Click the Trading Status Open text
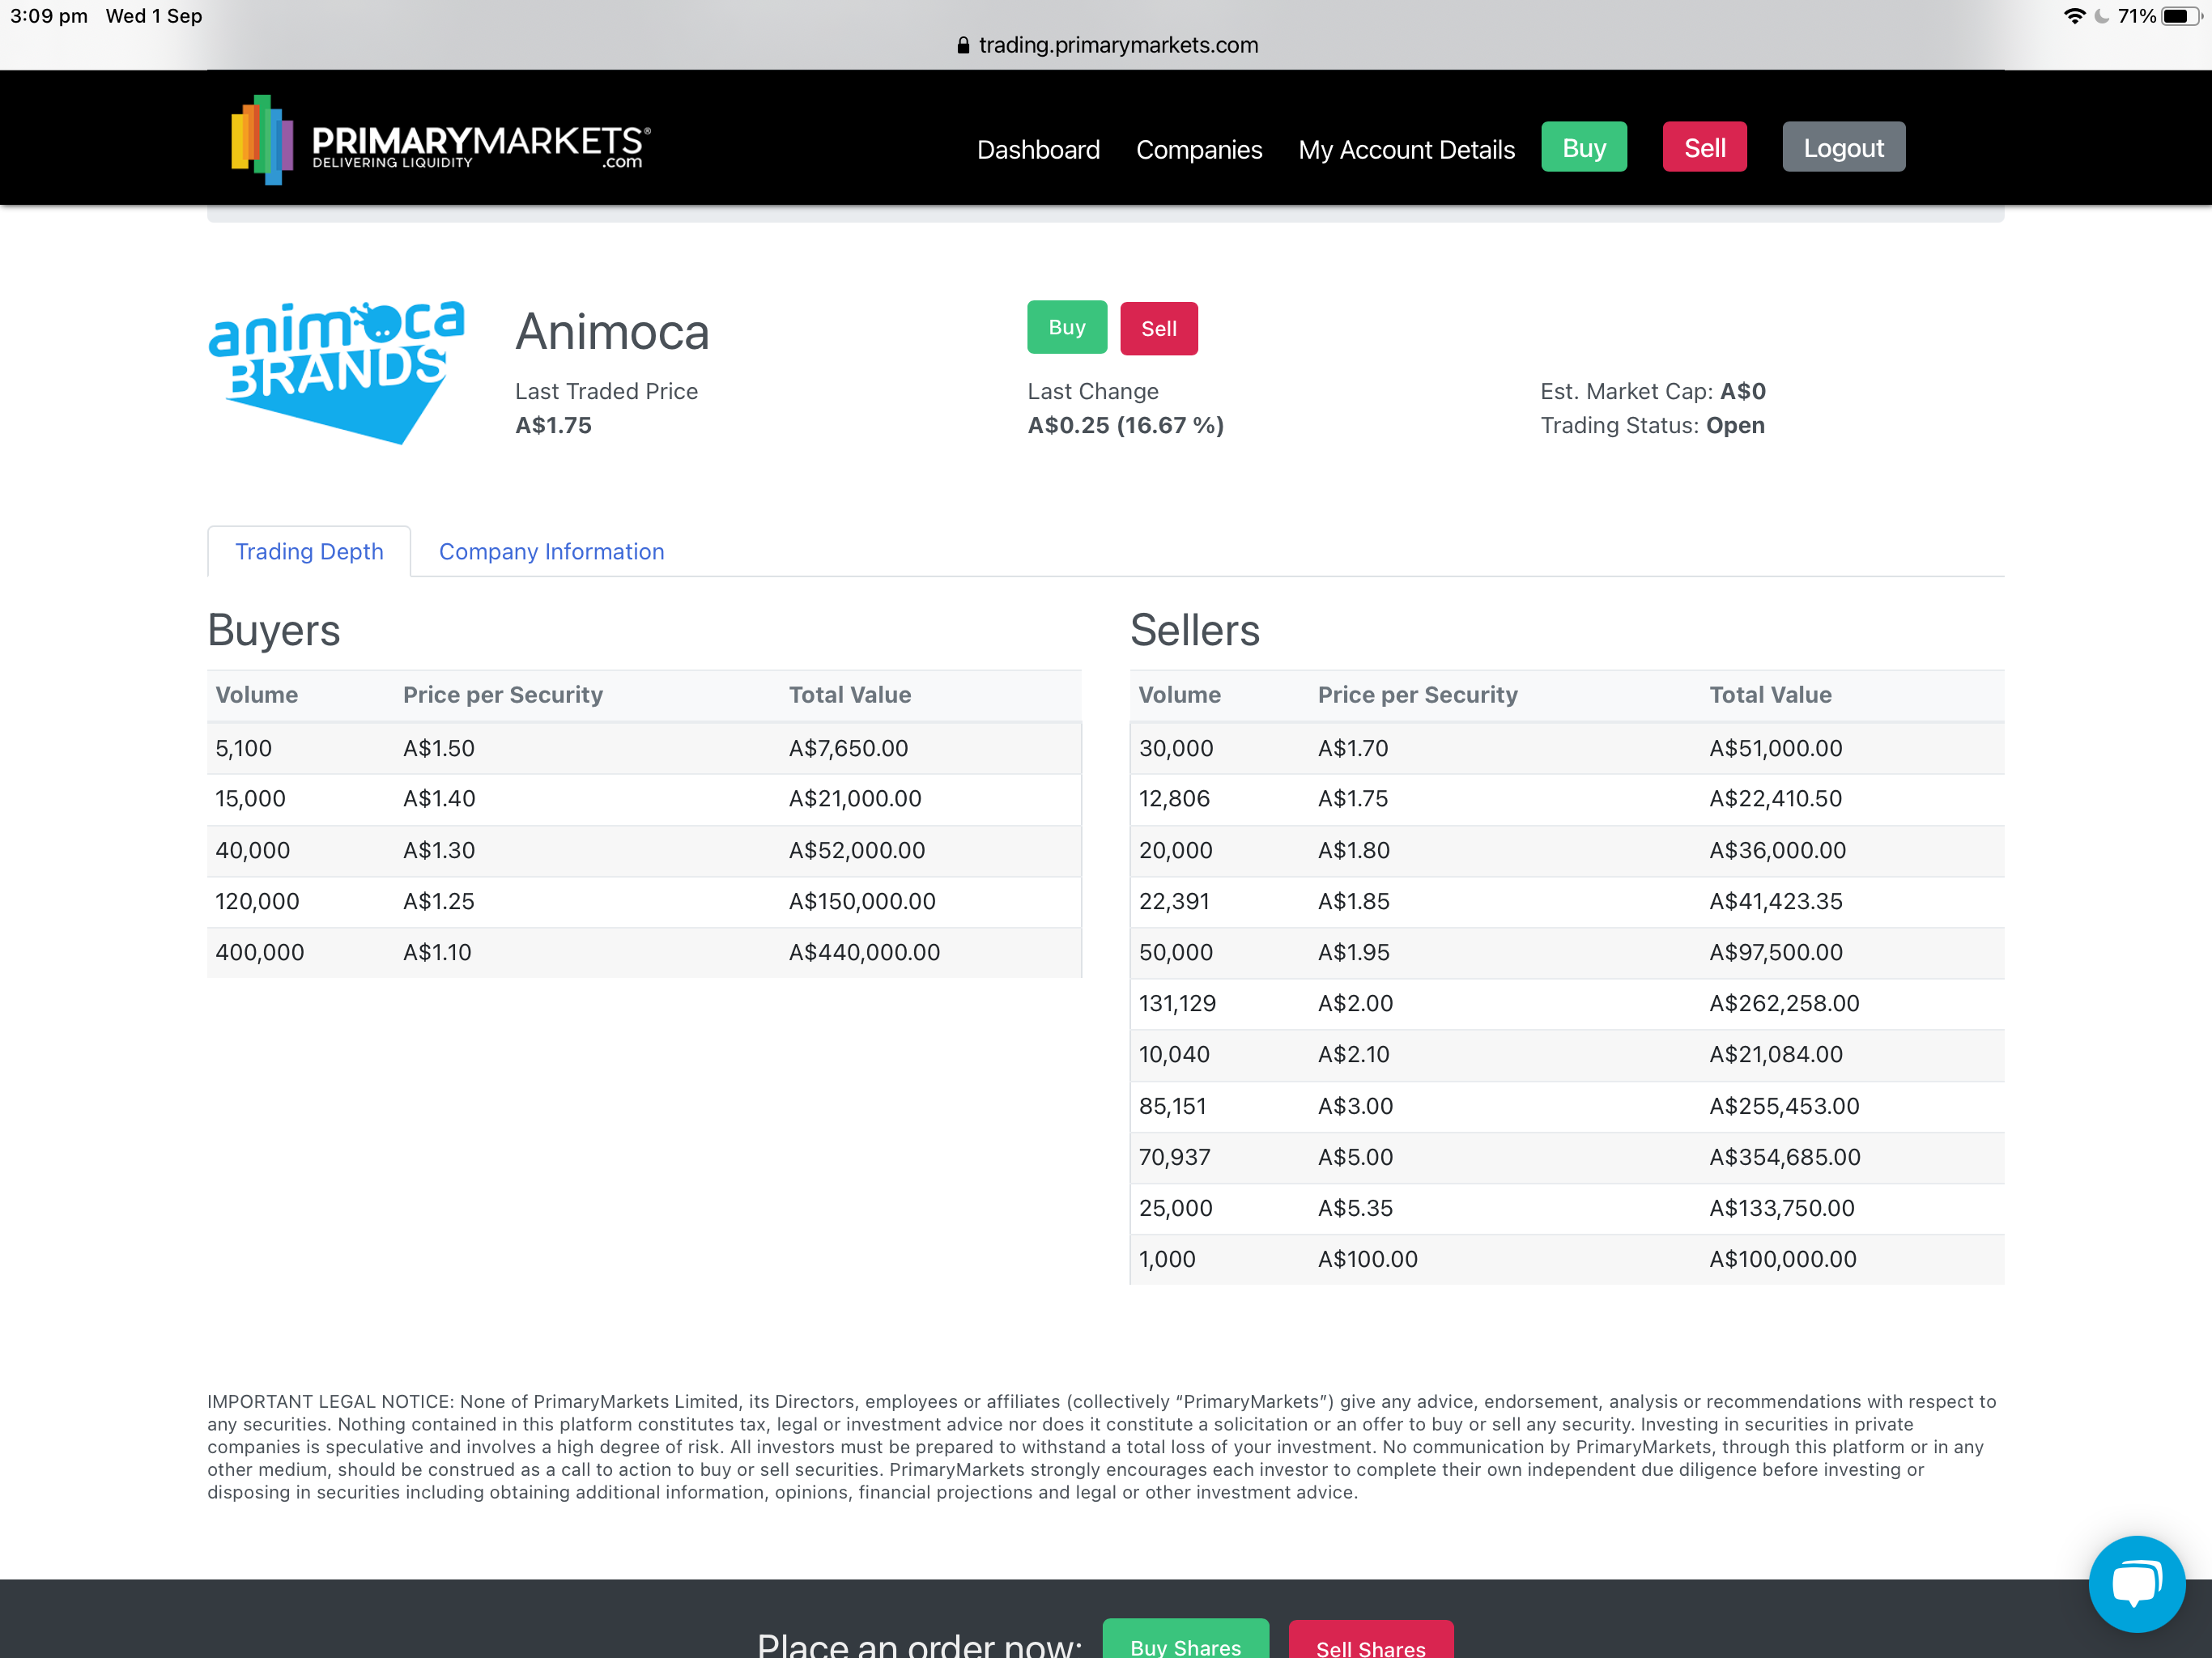 (x=1652, y=425)
